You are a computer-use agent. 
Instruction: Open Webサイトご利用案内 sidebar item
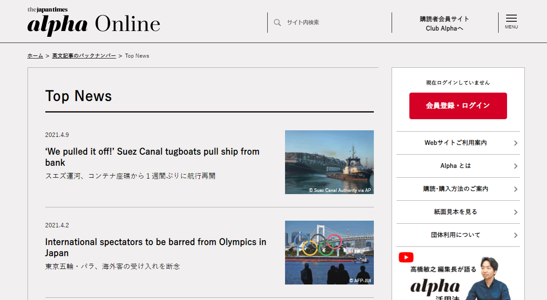pyautogui.click(x=458, y=143)
